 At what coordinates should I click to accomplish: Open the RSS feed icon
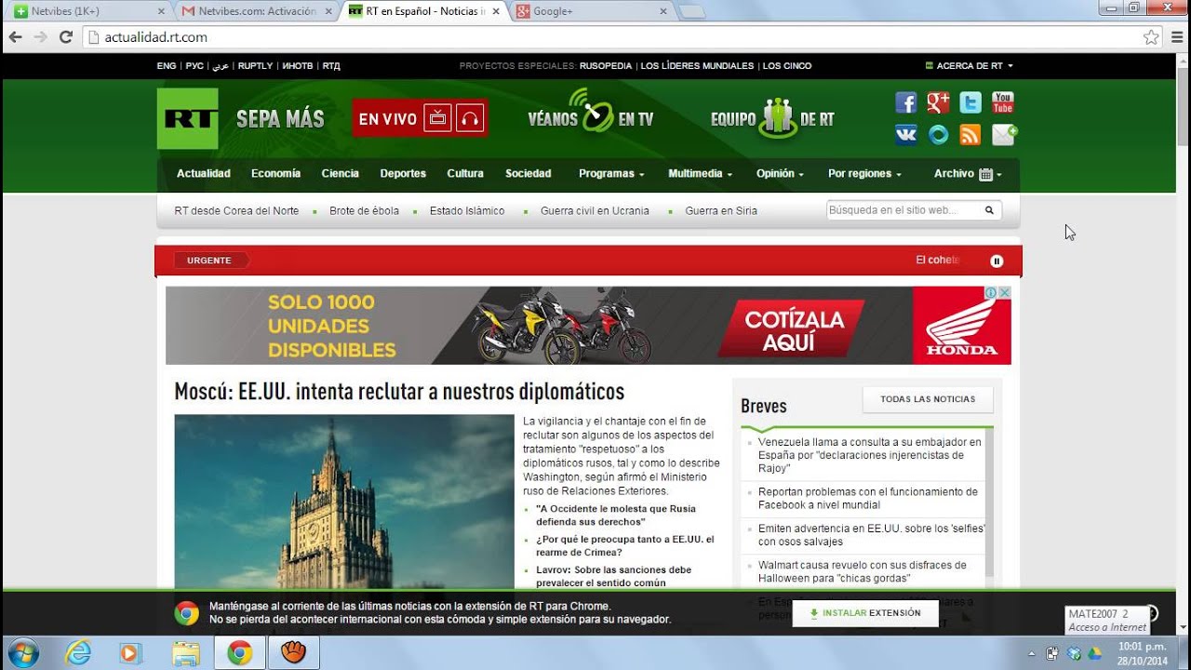point(970,135)
